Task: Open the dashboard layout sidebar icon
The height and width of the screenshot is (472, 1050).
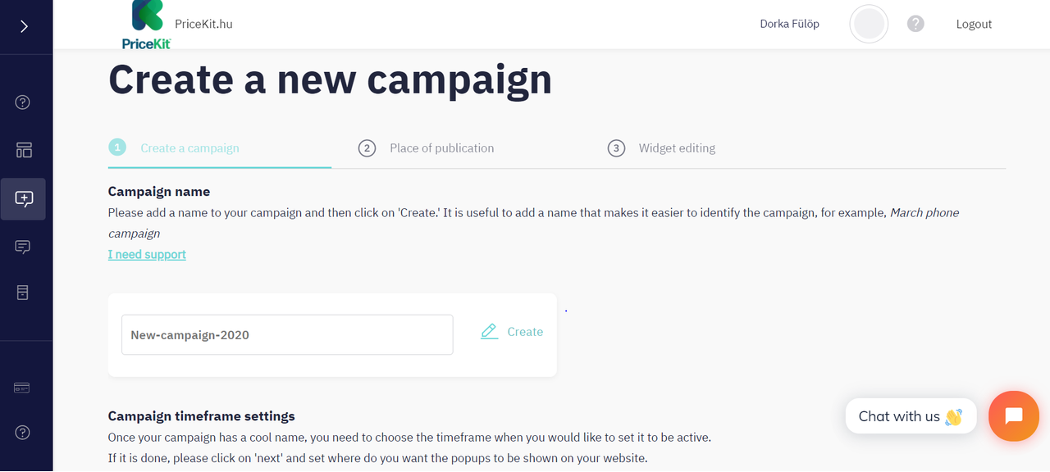Action: 24,150
